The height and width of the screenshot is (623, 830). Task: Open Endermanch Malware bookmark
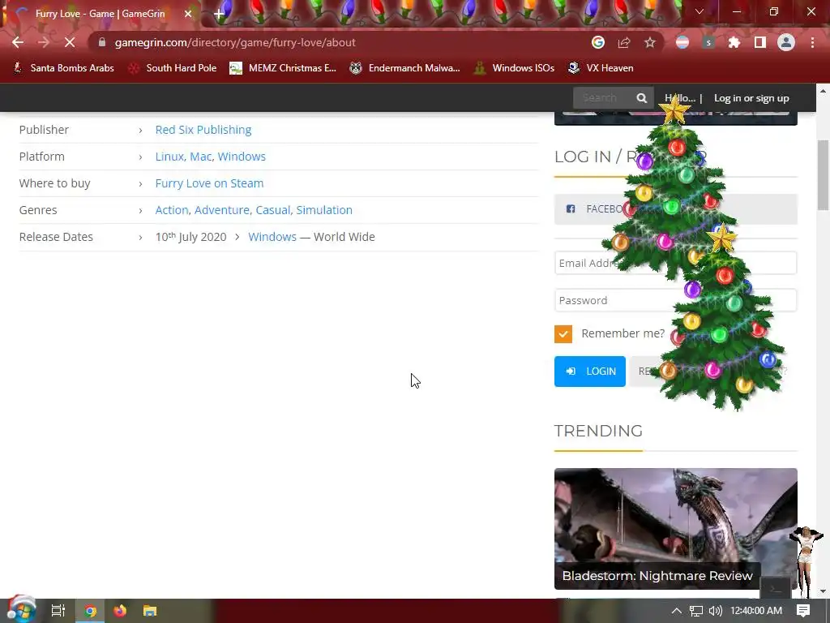(405, 68)
